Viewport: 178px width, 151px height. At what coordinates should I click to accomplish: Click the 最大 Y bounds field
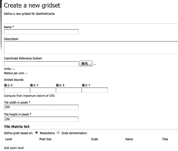tap(94, 90)
